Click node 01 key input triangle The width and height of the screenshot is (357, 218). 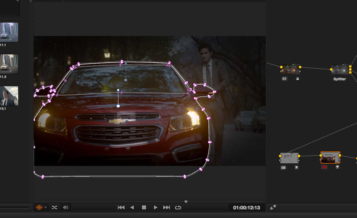281,71
